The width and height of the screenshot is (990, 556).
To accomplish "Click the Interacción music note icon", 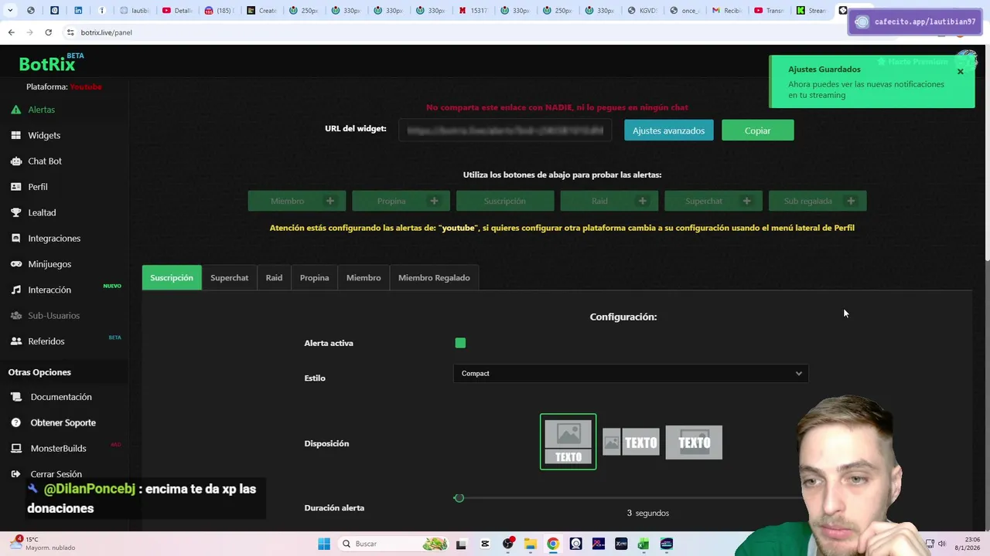I will (15, 290).
